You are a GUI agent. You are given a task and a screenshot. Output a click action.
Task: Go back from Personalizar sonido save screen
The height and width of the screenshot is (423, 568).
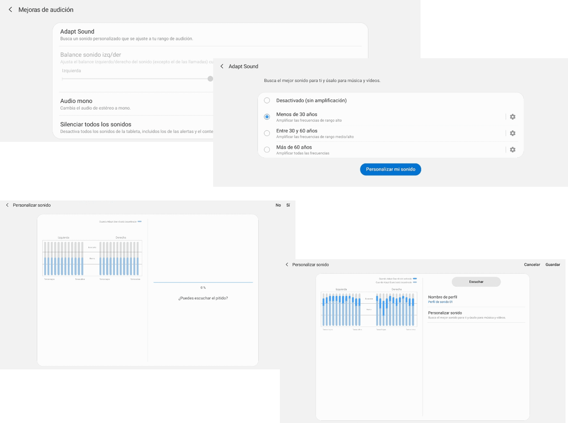tap(287, 265)
